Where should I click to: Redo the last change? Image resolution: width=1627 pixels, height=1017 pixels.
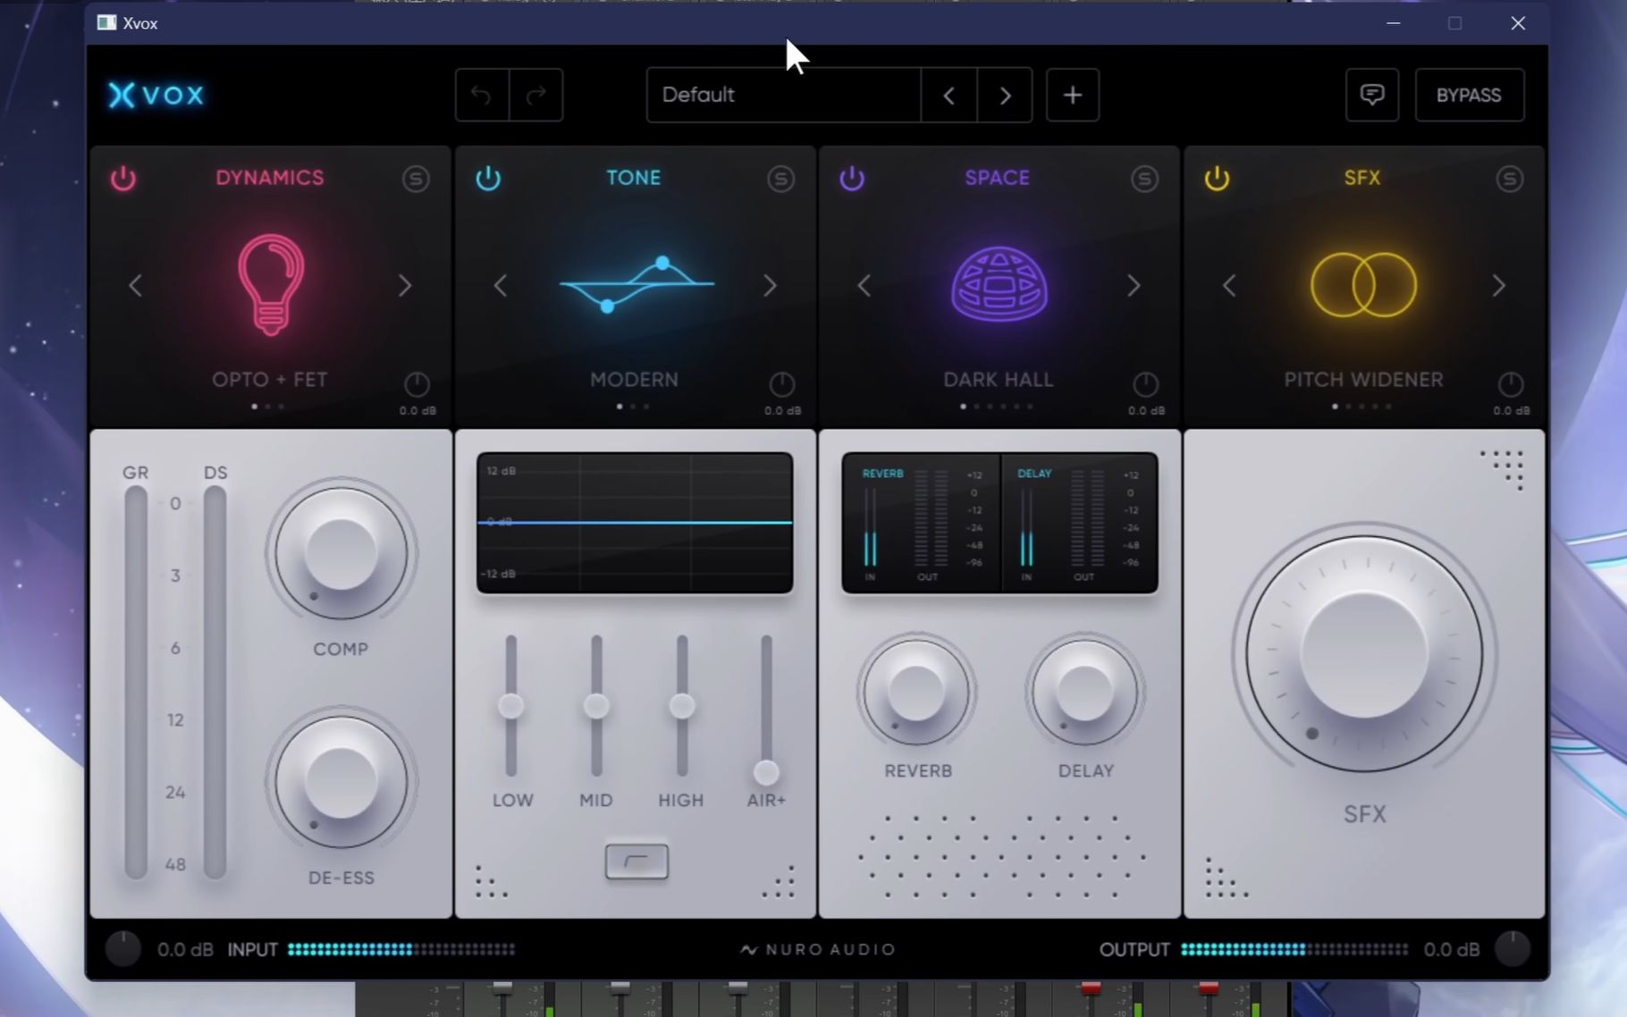[x=536, y=95]
